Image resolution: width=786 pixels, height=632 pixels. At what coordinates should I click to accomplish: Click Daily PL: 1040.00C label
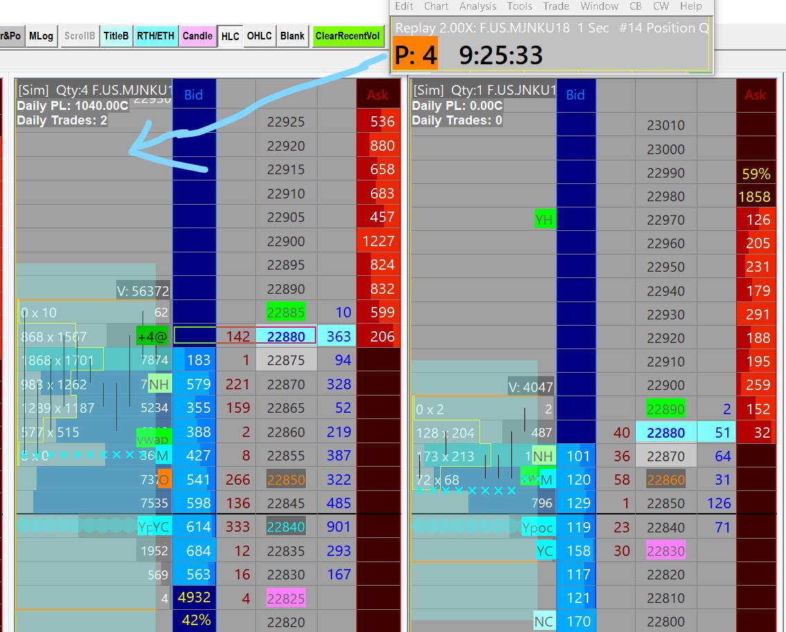(x=73, y=106)
